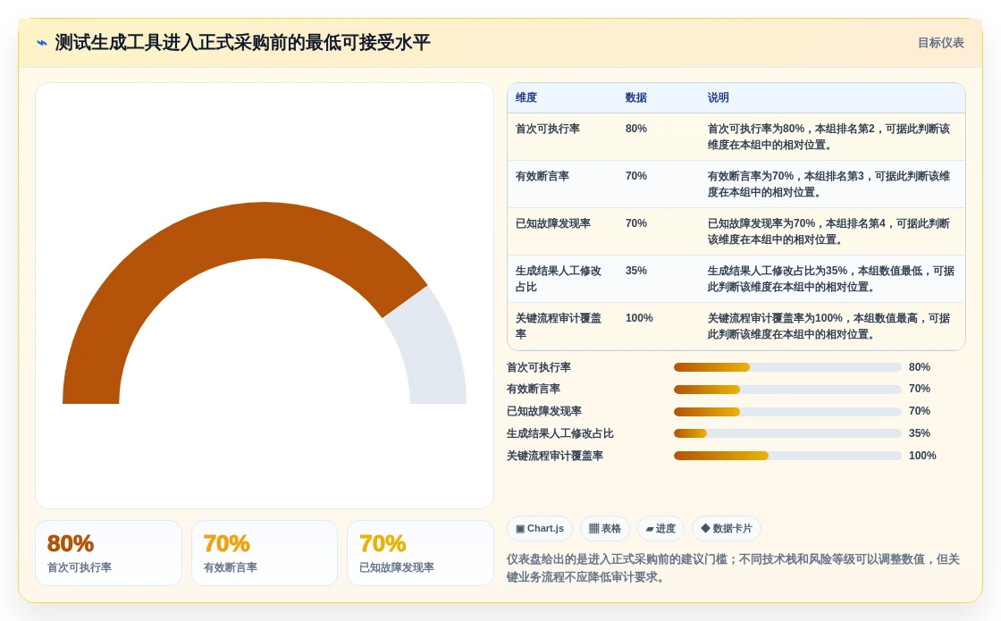Screen dimensions: 1001x621
Task: Click the 说明 column header
Action: pos(719,97)
